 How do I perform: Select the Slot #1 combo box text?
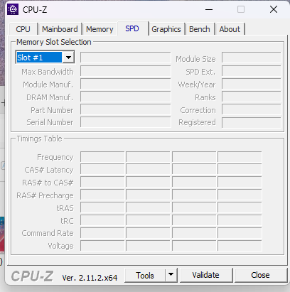pyautogui.click(x=39, y=58)
